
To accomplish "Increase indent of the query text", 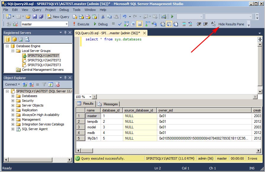I will point(205,24).
